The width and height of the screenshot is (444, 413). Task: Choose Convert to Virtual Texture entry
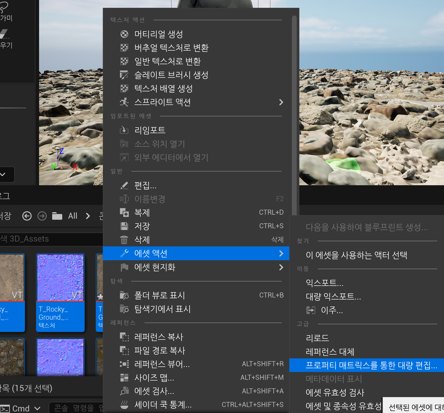(x=196, y=48)
